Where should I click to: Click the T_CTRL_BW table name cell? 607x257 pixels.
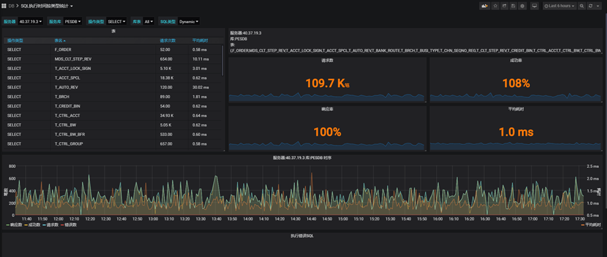(65, 125)
